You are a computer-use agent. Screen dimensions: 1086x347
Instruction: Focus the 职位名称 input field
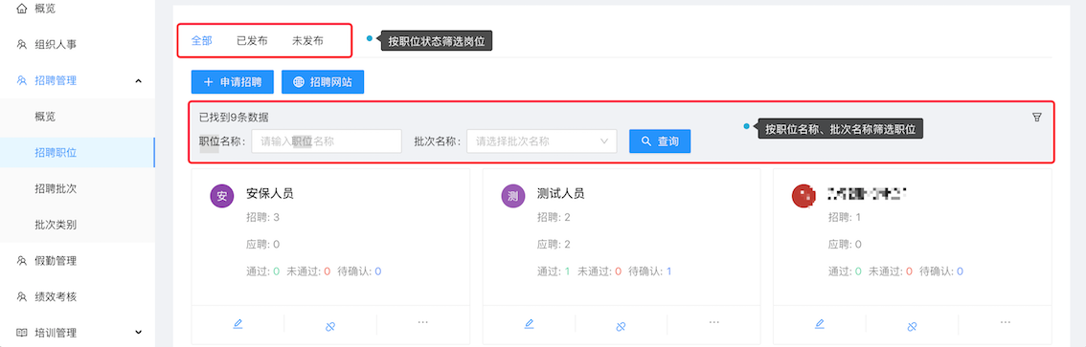click(x=327, y=141)
